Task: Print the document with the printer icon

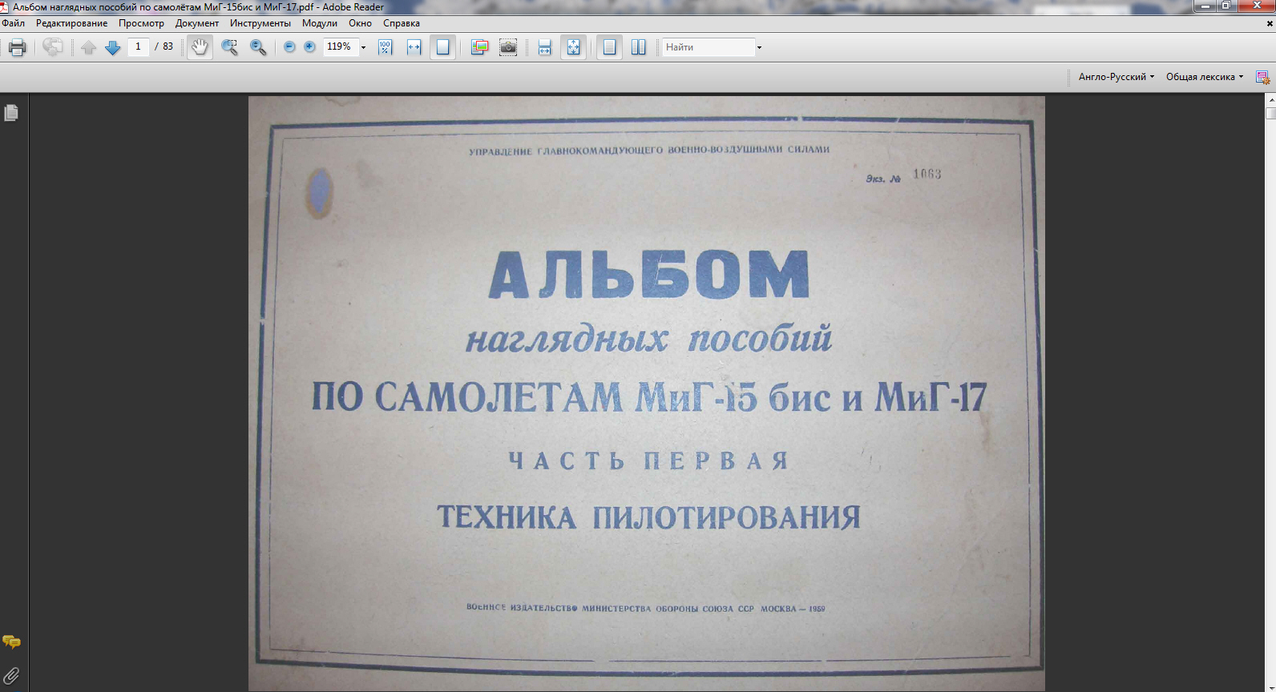Action: point(17,47)
